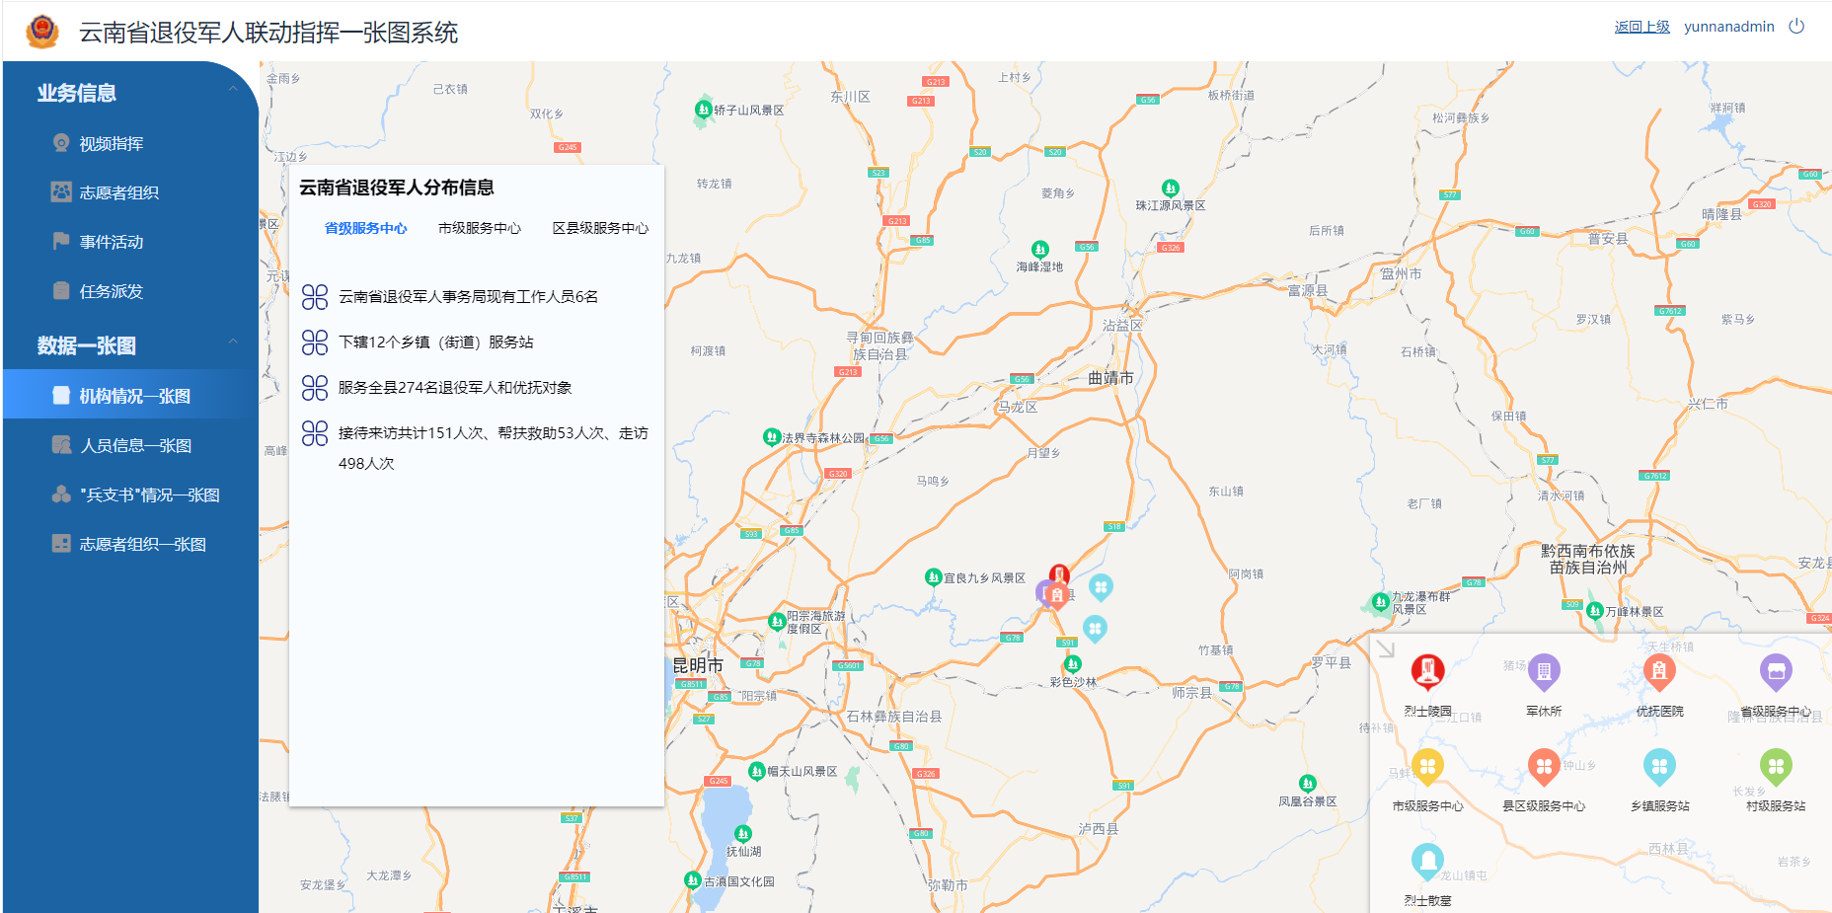Click the text 下辖12个乡镇（街道）服务站
The image size is (1832, 913).
point(435,342)
